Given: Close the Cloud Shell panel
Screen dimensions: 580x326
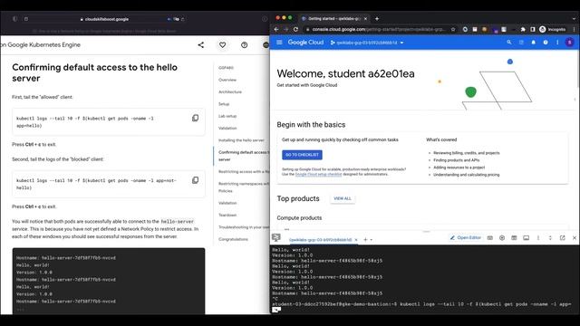Looking at the screenshot, I should pyautogui.click(x=574, y=238).
